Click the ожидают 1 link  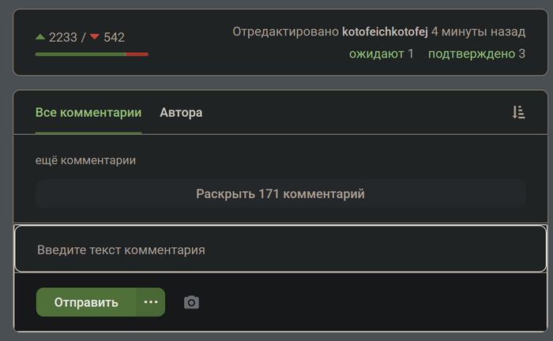click(382, 54)
